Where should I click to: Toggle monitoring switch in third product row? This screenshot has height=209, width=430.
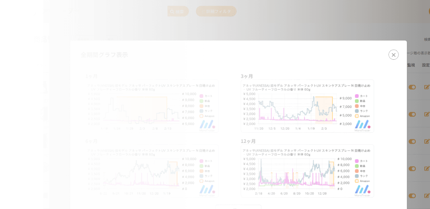pyautogui.click(x=412, y=141)
